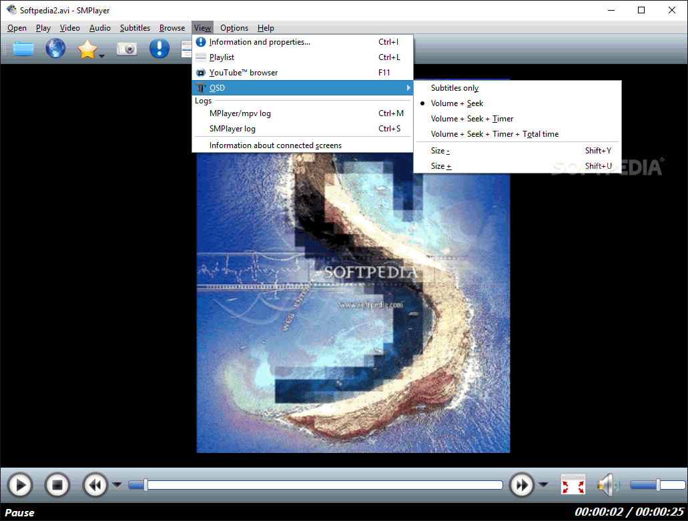Mute audio with the speaker icon
This screenshot has height=521, width=688.
(608, 485)
